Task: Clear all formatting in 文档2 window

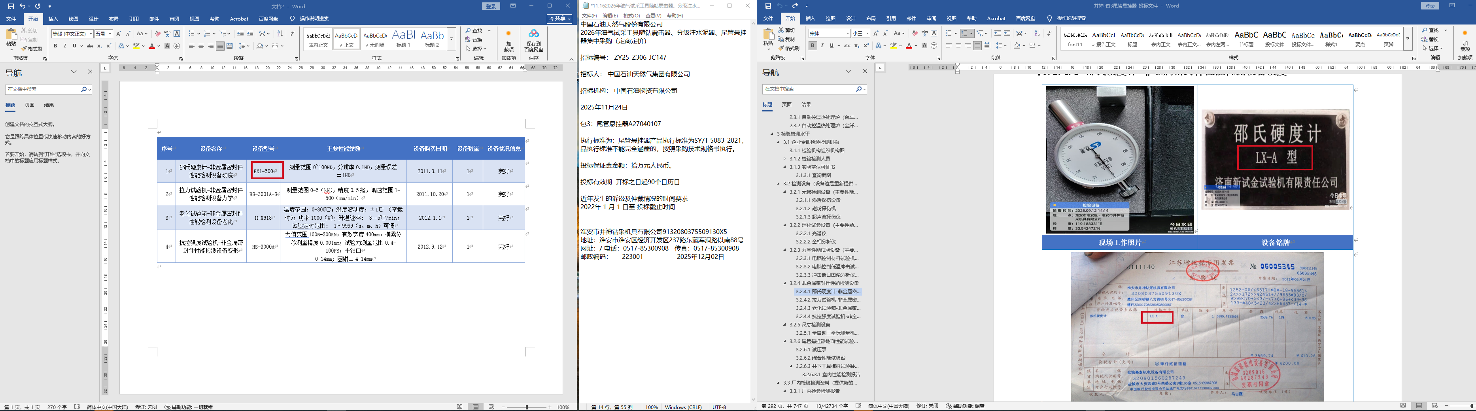Action: click(x=158, y=34)
